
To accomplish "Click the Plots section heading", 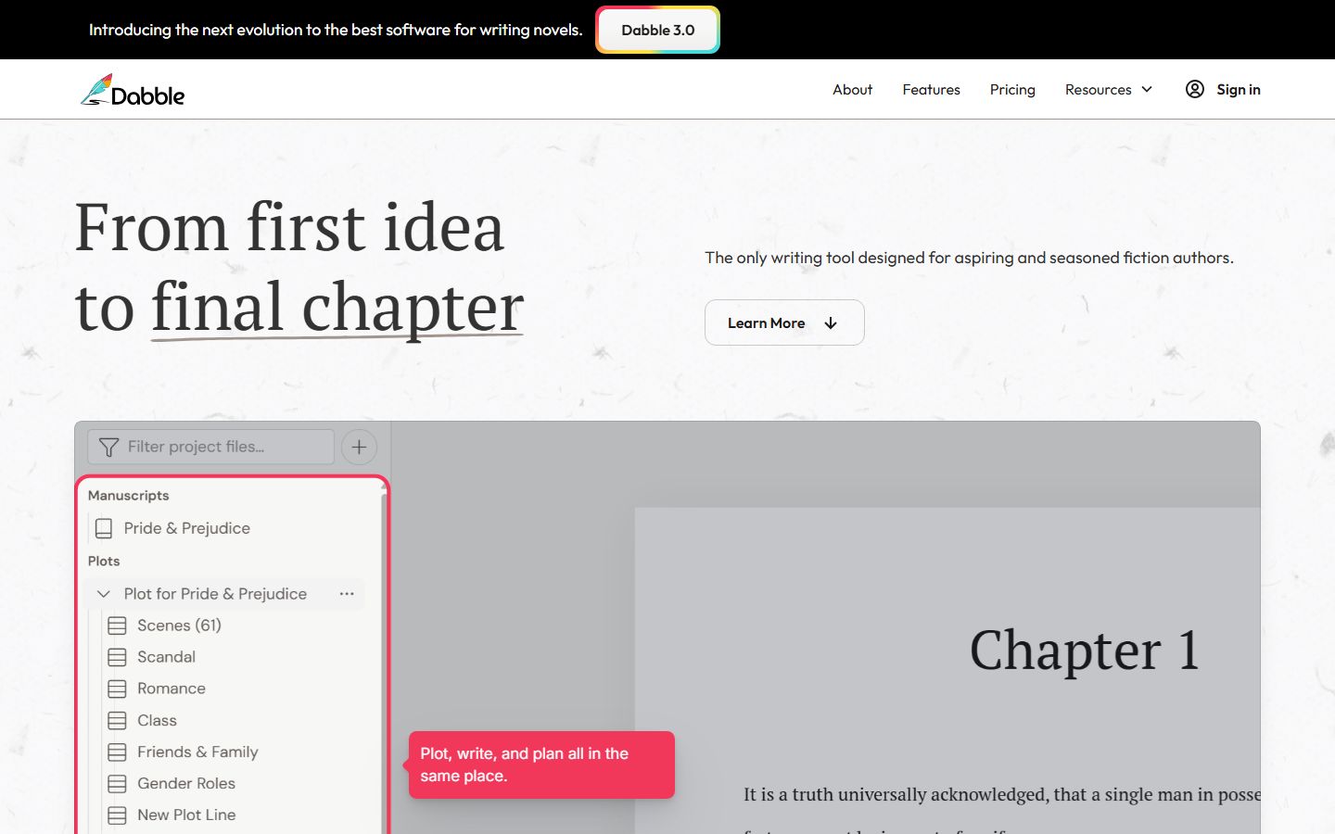I will [104, 562].
